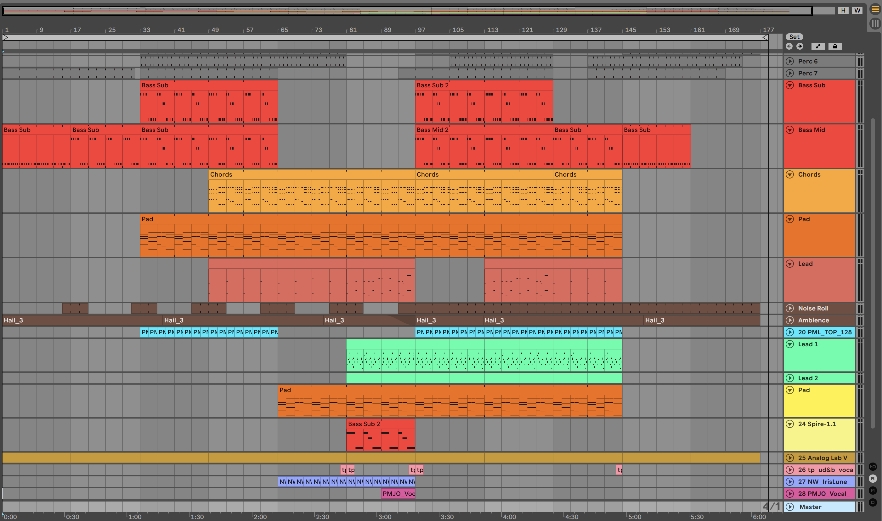
Task: Click the lock envelopes padlock icon
Action: pyautogui.click(x=835, y=46)
